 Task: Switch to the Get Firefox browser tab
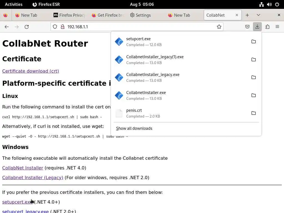tap(108, 15)
